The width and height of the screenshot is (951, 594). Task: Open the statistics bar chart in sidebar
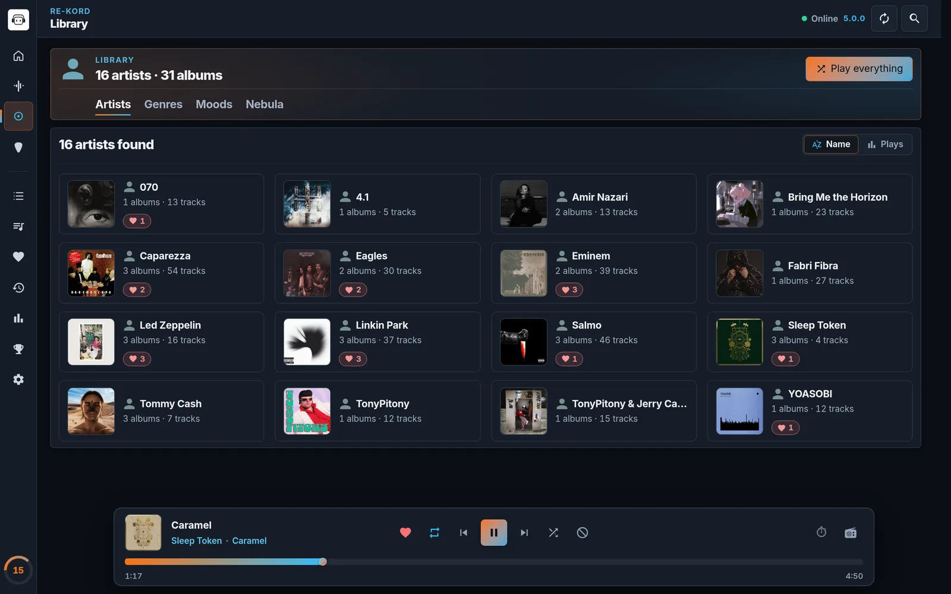tap(18, 318)
